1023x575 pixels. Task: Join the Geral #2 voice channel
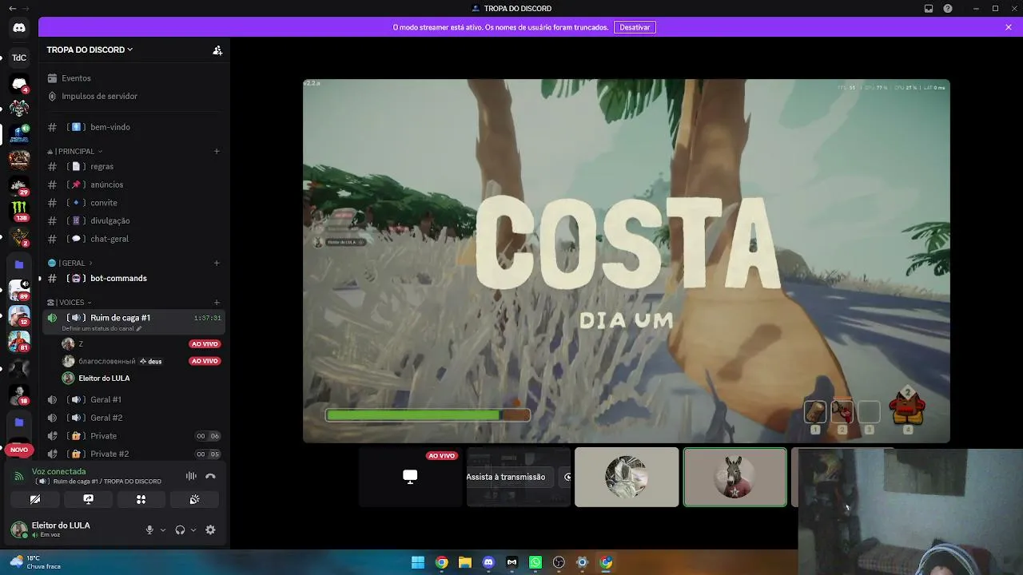coord(133,418)
